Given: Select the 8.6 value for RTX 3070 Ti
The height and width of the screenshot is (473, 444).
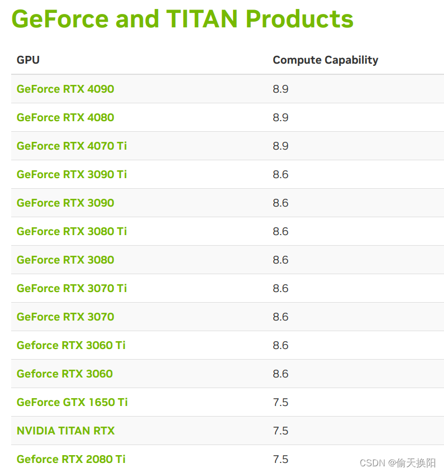Looking at the screenshot, I should tap(280, 288).
